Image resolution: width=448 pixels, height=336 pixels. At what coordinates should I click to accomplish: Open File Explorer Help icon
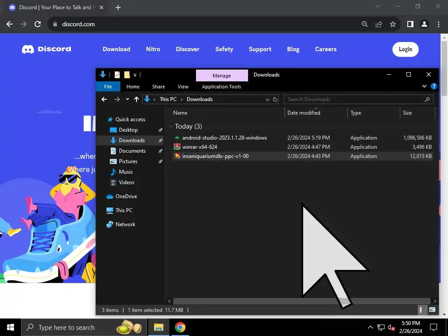pos(434,86)
